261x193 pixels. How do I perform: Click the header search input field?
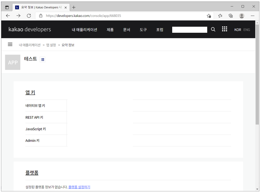190,30
